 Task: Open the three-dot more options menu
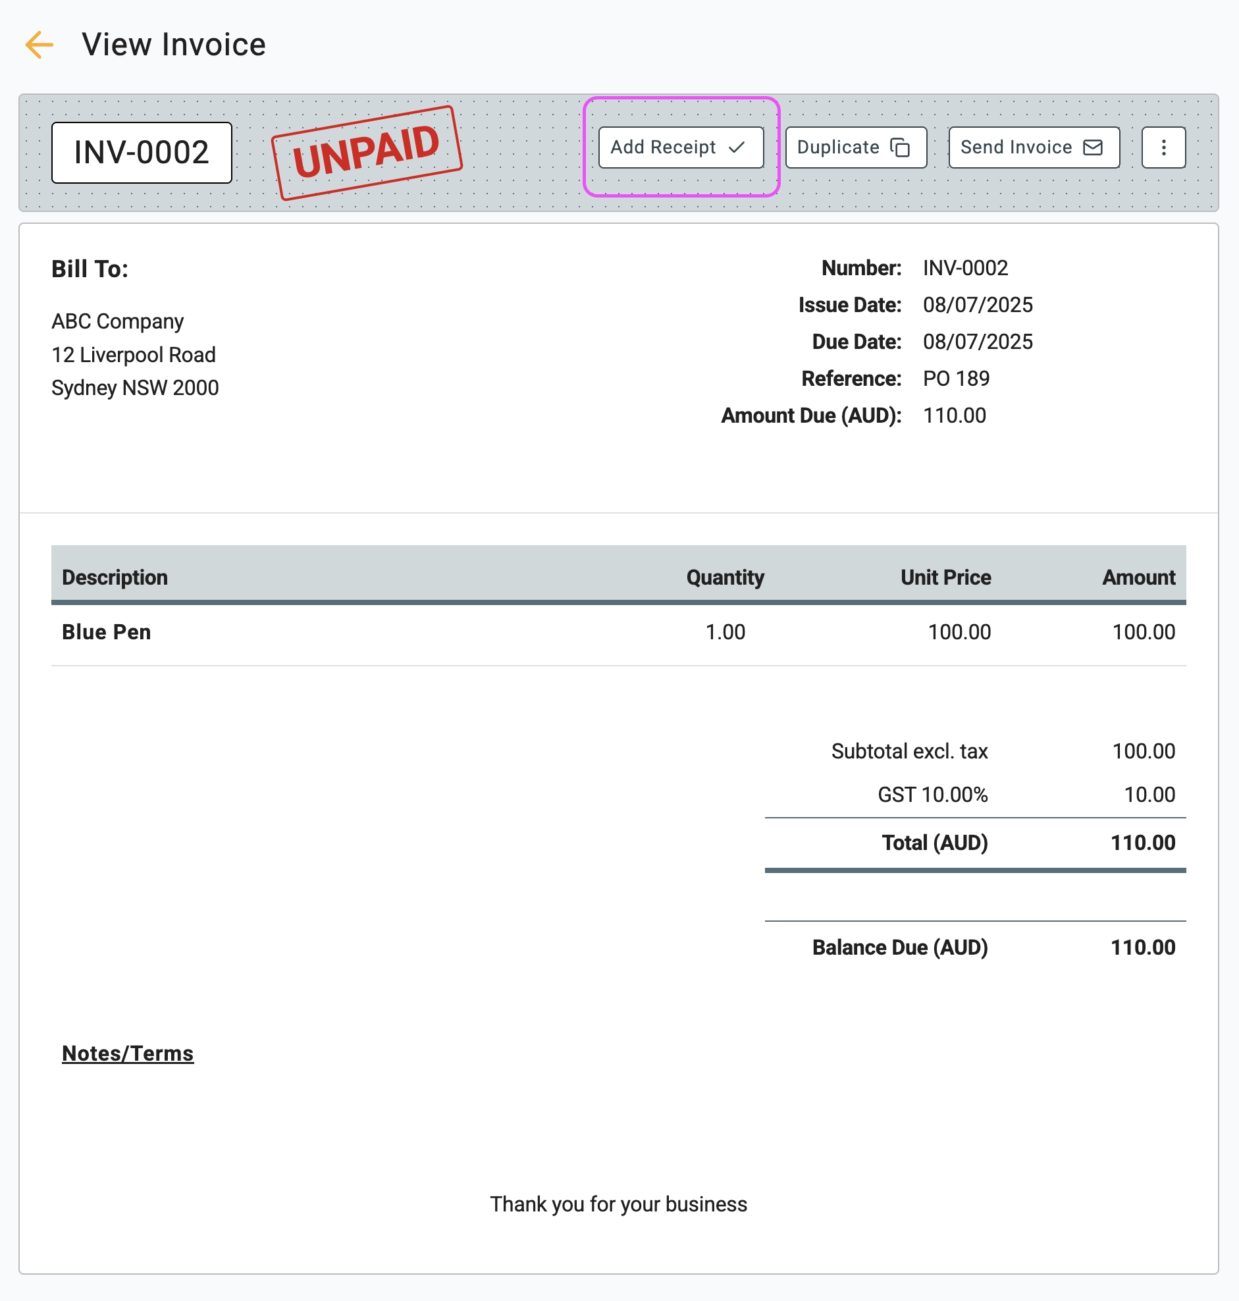[1163, 147]
